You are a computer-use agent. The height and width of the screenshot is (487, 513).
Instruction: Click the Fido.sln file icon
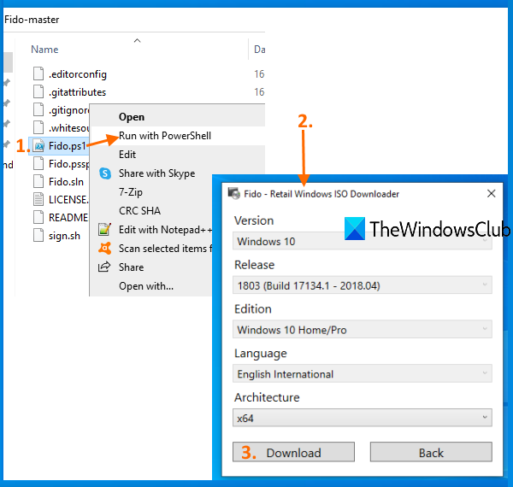pos(38,181)
